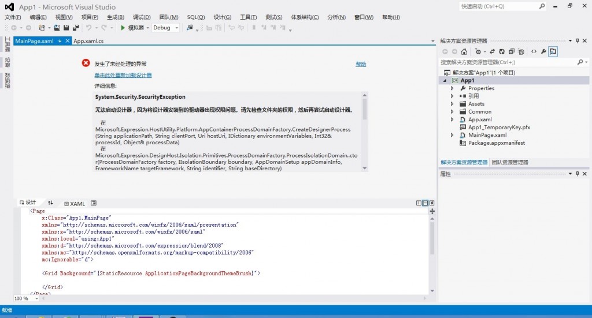592x318 pixels.
Task: Click the Open File toolbar icon
Action: (57, 28)
